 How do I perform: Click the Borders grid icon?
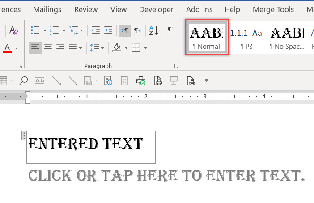pos(136,48)
